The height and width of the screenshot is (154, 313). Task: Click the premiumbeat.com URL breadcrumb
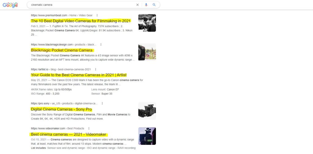[x=62, y=15]
